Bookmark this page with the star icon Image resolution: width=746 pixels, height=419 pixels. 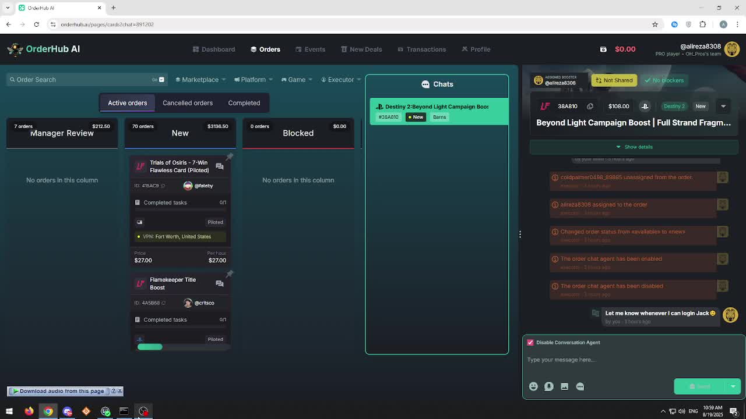click(655, 24)
